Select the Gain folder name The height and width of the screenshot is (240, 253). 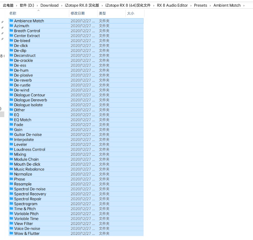(18, 130)
